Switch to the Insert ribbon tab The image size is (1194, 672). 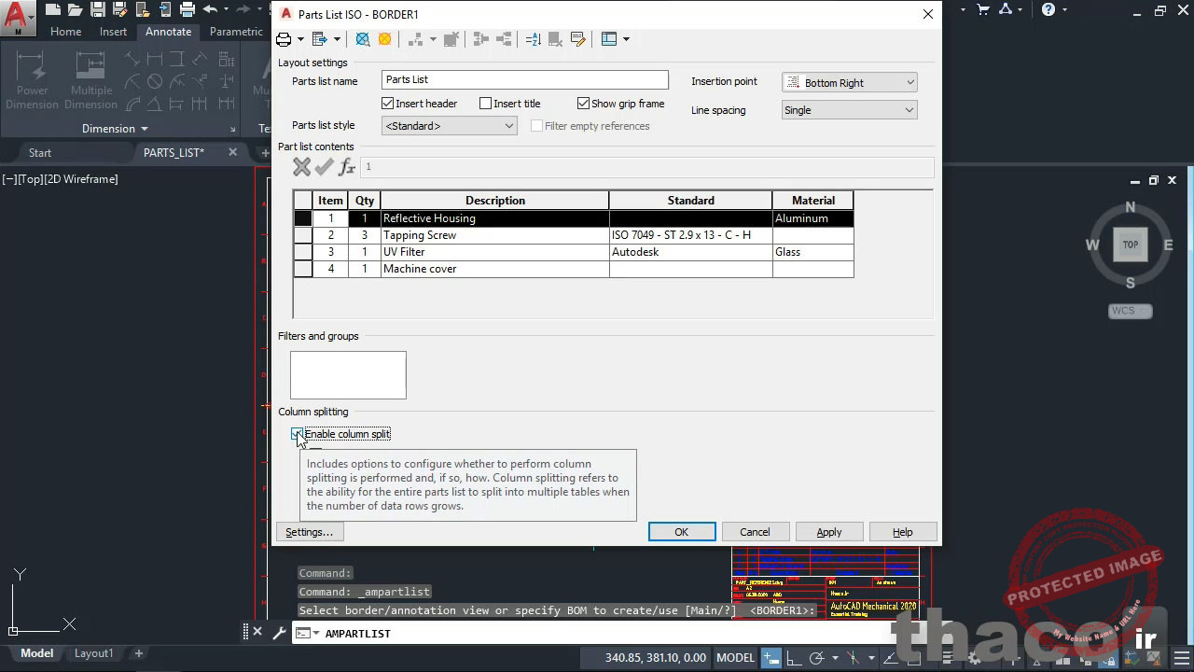(113, 32)
